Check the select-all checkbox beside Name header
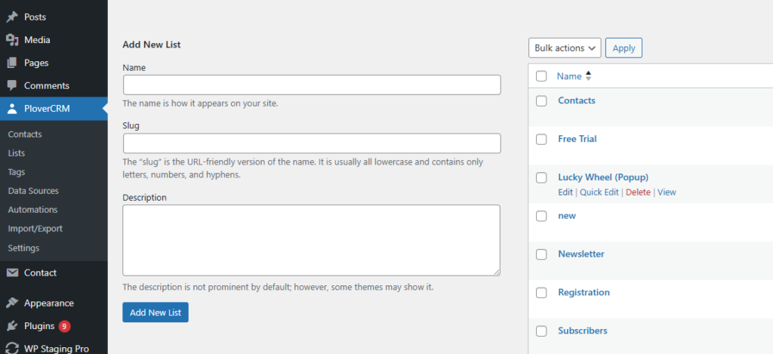The height and width of the screenshot is (354, 773). [541, 76]
